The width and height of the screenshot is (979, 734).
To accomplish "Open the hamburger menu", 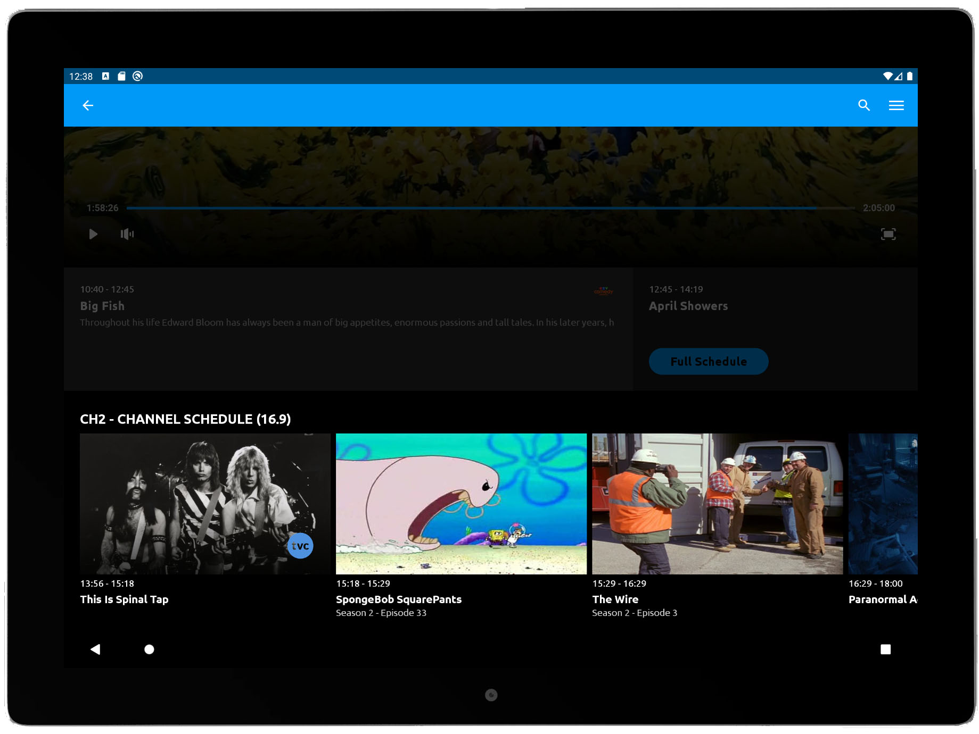I will pos(896,105).
